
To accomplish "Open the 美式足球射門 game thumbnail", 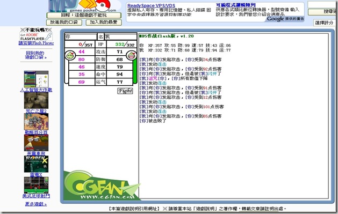I will click(x=36, y=185).
